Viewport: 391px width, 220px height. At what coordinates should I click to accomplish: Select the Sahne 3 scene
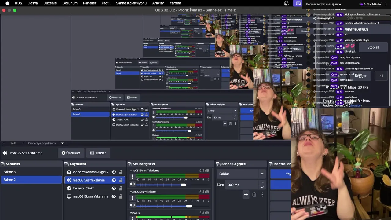pos(31,172)
